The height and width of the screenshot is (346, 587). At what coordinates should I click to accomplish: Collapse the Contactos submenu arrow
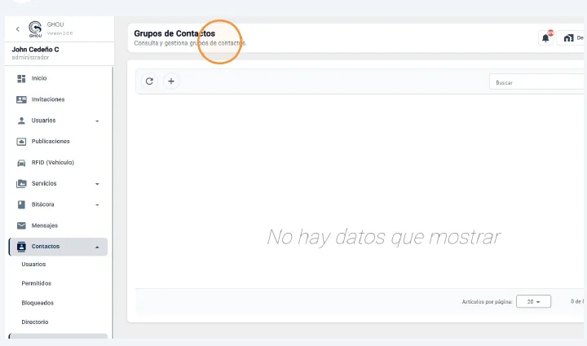point(97,247)
